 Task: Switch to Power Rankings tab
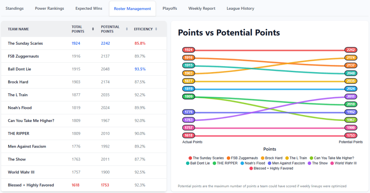pos(50,8)
